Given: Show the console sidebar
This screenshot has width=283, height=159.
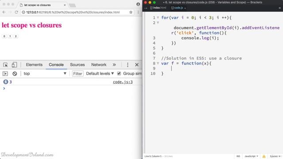Looking at the screenshot, I should [5, 74].
